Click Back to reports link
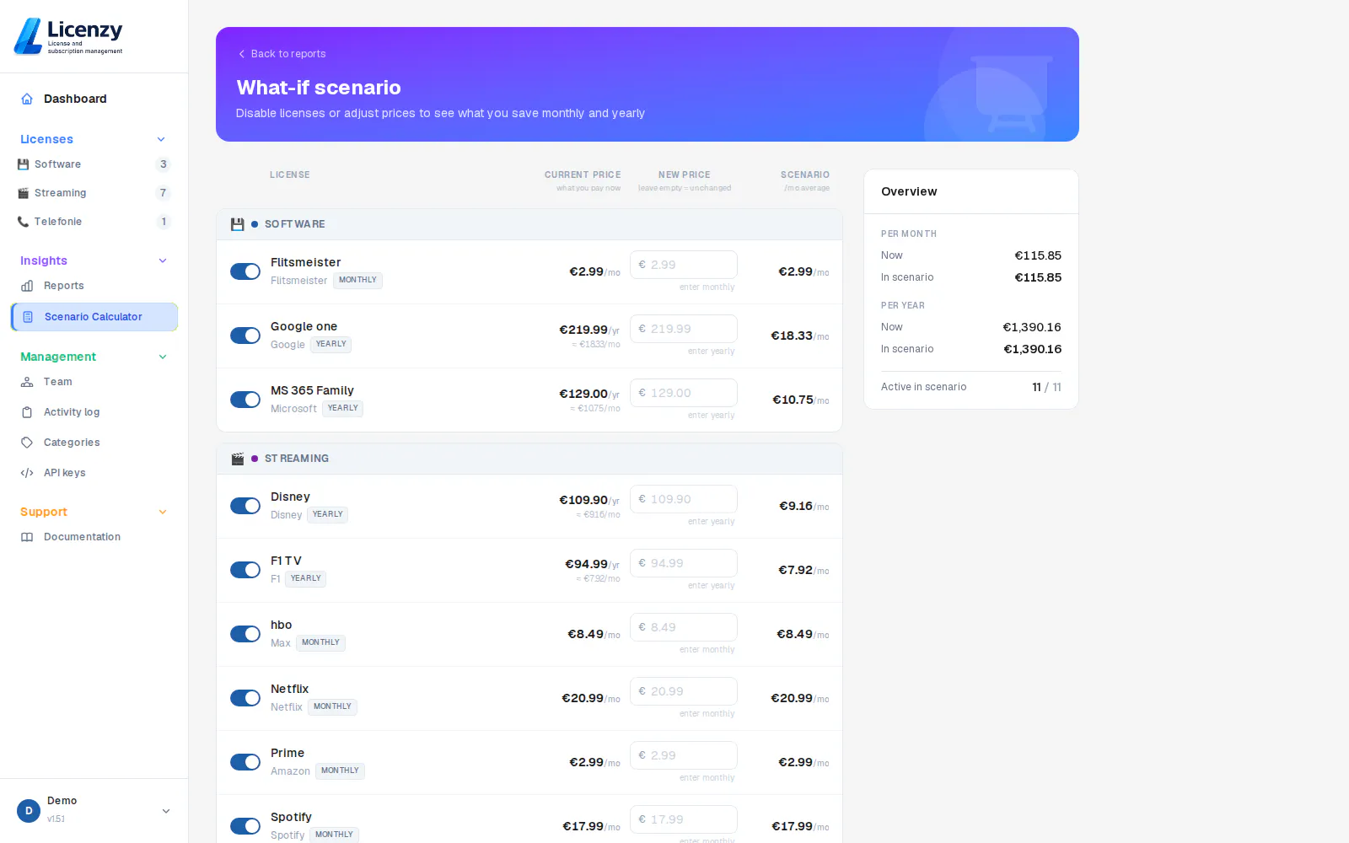1349x843 pixels. point(282,54)
